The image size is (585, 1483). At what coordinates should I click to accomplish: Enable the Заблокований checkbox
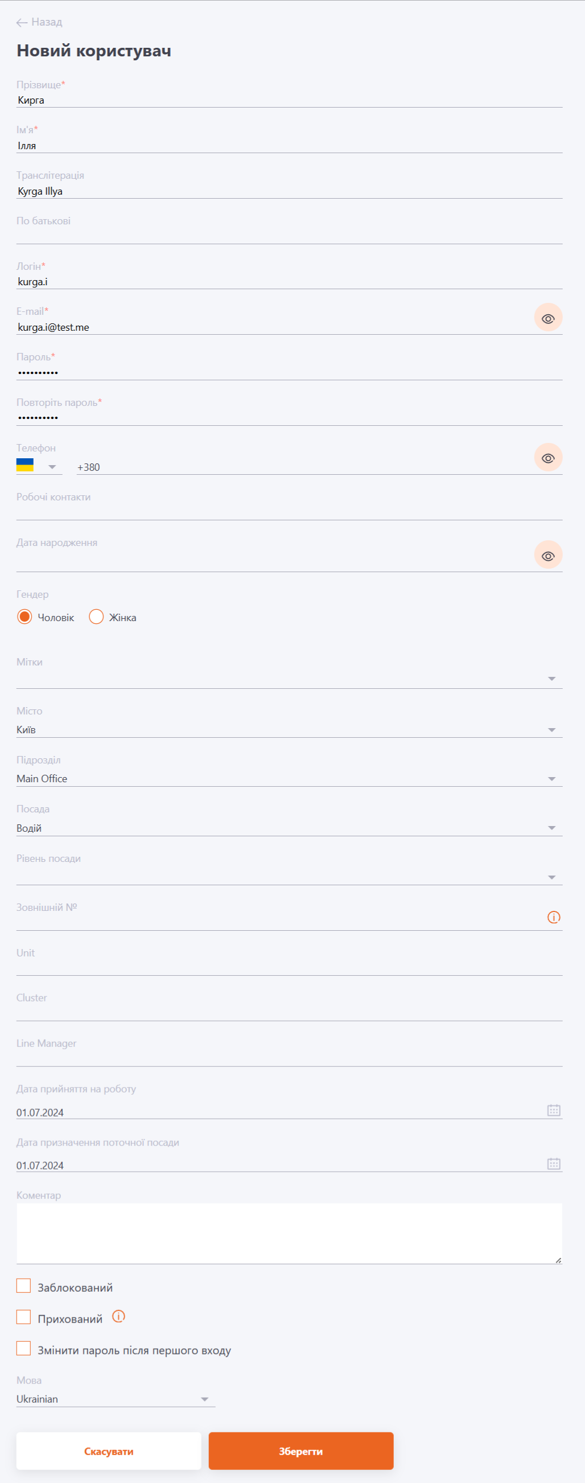(23, 1286)
